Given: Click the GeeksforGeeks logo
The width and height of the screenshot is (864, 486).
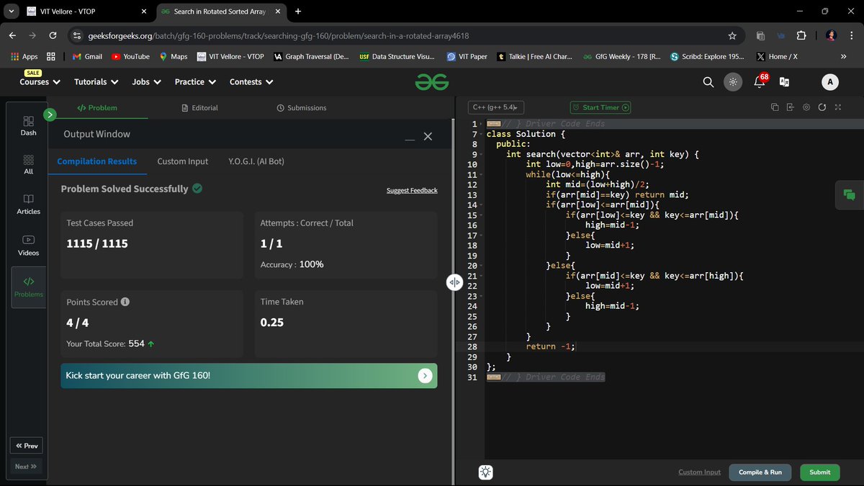Looking at the screenshot, I should click(x=431, y=82).
